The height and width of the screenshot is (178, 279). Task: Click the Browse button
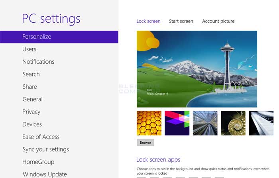pos(145,143)
